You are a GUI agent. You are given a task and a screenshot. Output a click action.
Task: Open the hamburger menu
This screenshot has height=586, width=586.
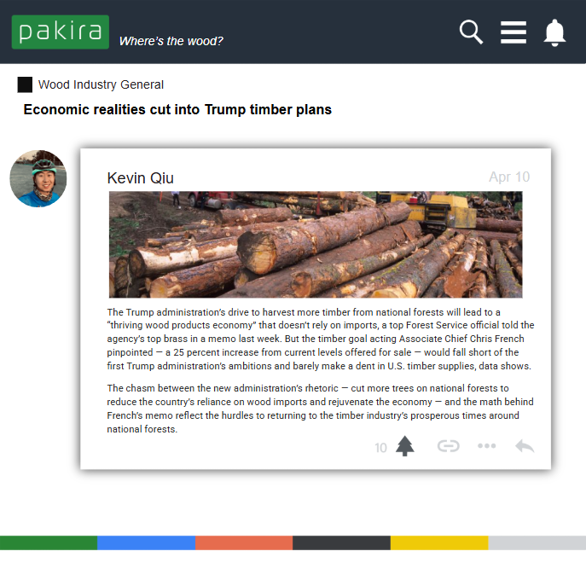(513, 32)
